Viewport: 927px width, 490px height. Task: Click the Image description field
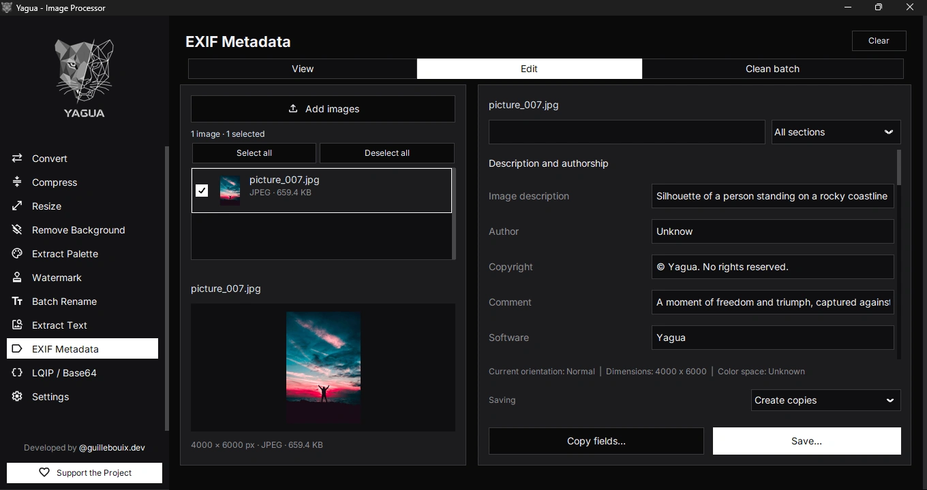point(772,196)
